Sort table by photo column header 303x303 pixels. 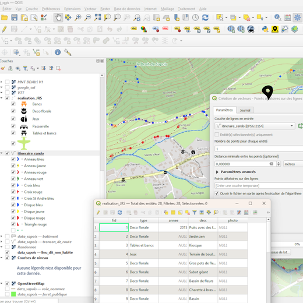click(232, 220)
